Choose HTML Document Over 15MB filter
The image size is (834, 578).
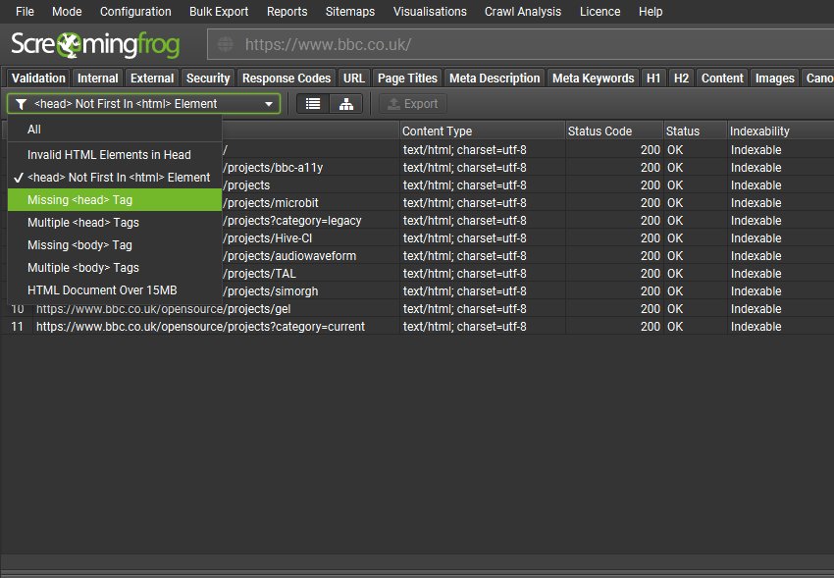tap(102, 290)
